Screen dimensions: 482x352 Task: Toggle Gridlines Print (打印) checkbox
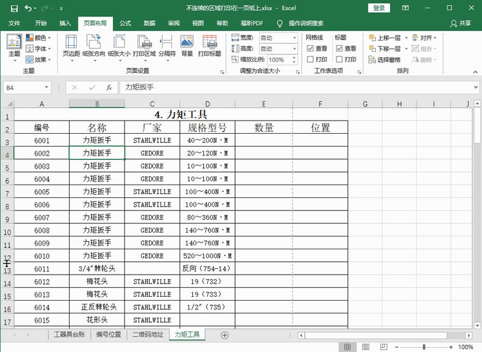310,59
